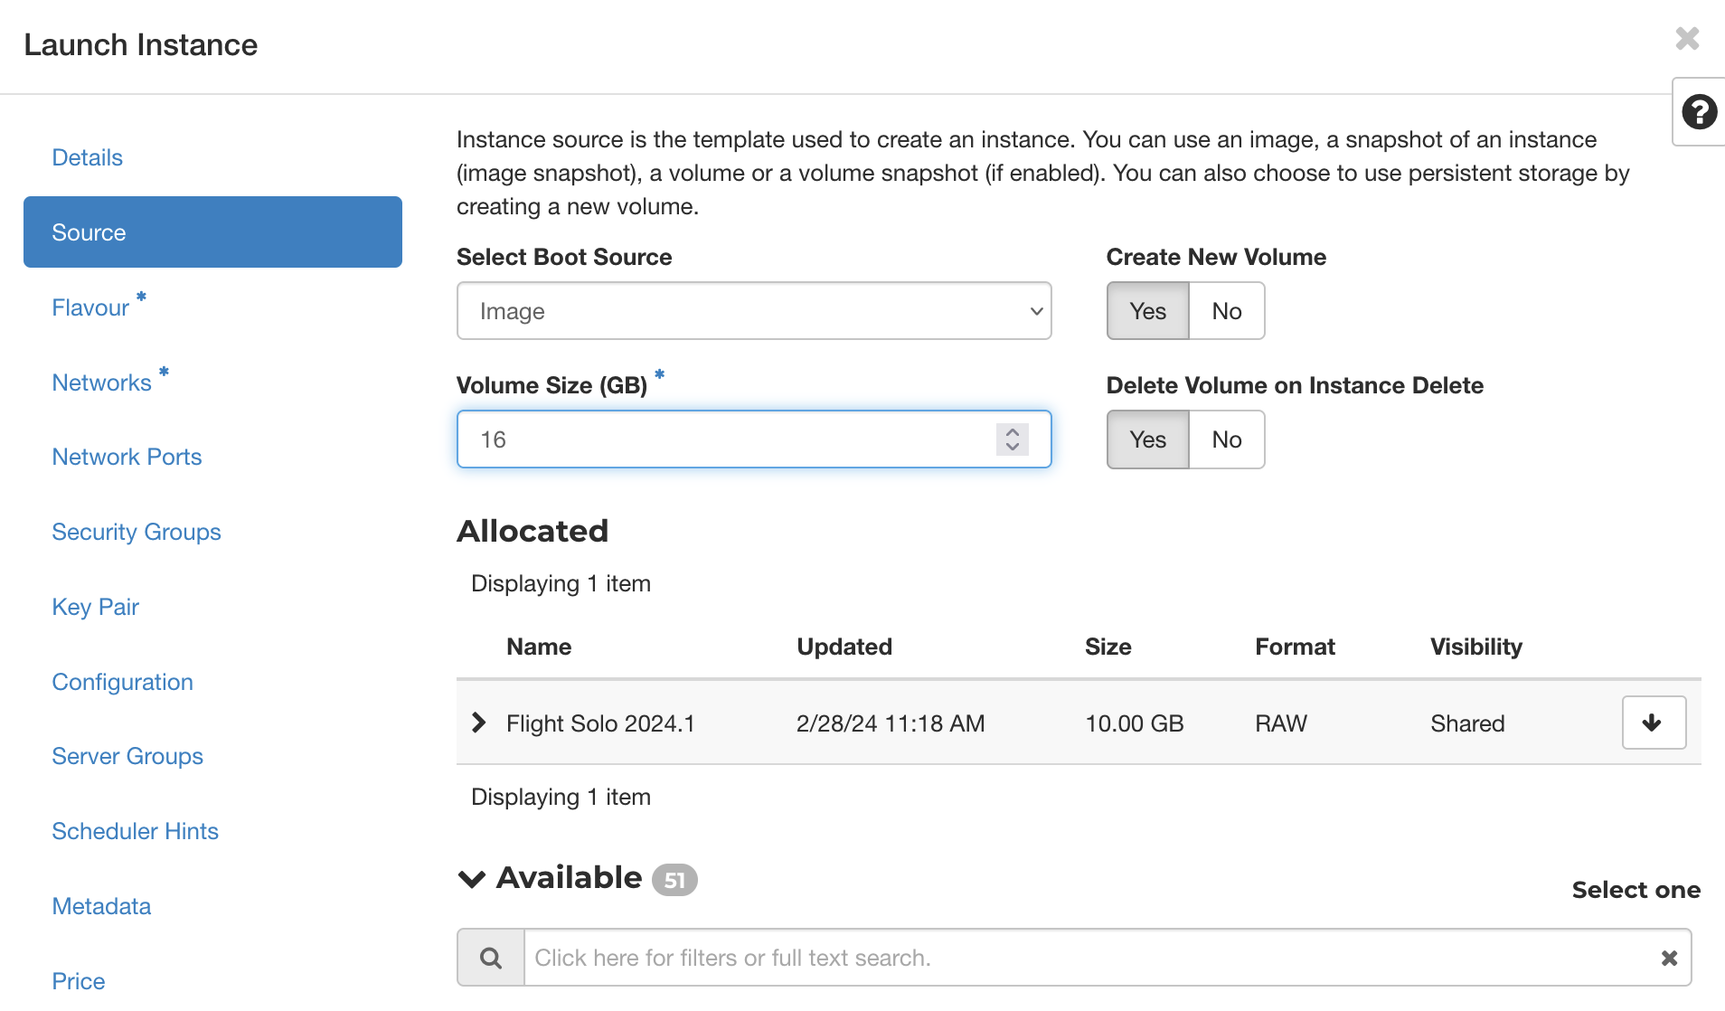Screen dimensions: 1725x1011
Task: Collapse the Available images section
Action: click(472, 879)
